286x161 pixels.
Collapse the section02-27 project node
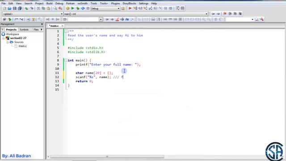click(3, 38)
